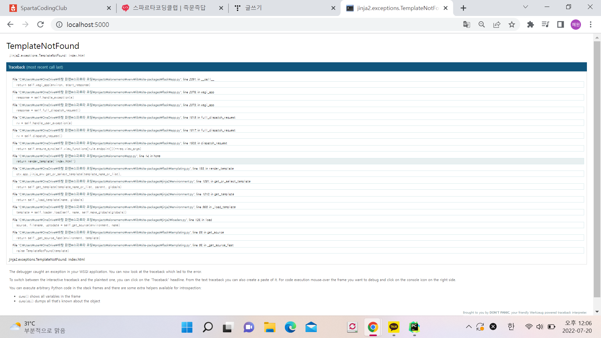The image size is (601, 338).
Task: Open the volume speaker tray icon
Action: click(x=540, y=327)
